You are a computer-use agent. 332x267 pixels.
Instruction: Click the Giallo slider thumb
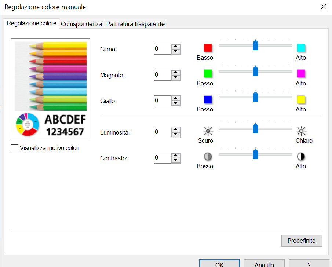[256, 97]
